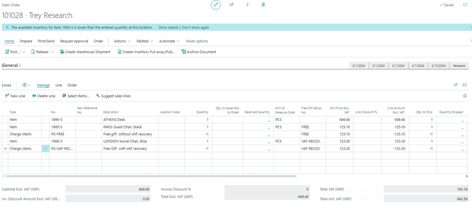Click the scroll right arrow of lines grid
The width and height of the screenshot is (472, 209).
[467, 176]
